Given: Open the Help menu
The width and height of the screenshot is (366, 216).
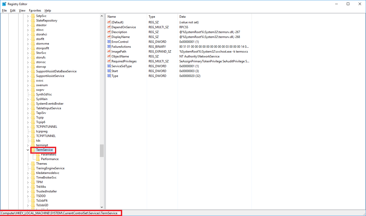Looking at the screenshot, I should (48, 11).
